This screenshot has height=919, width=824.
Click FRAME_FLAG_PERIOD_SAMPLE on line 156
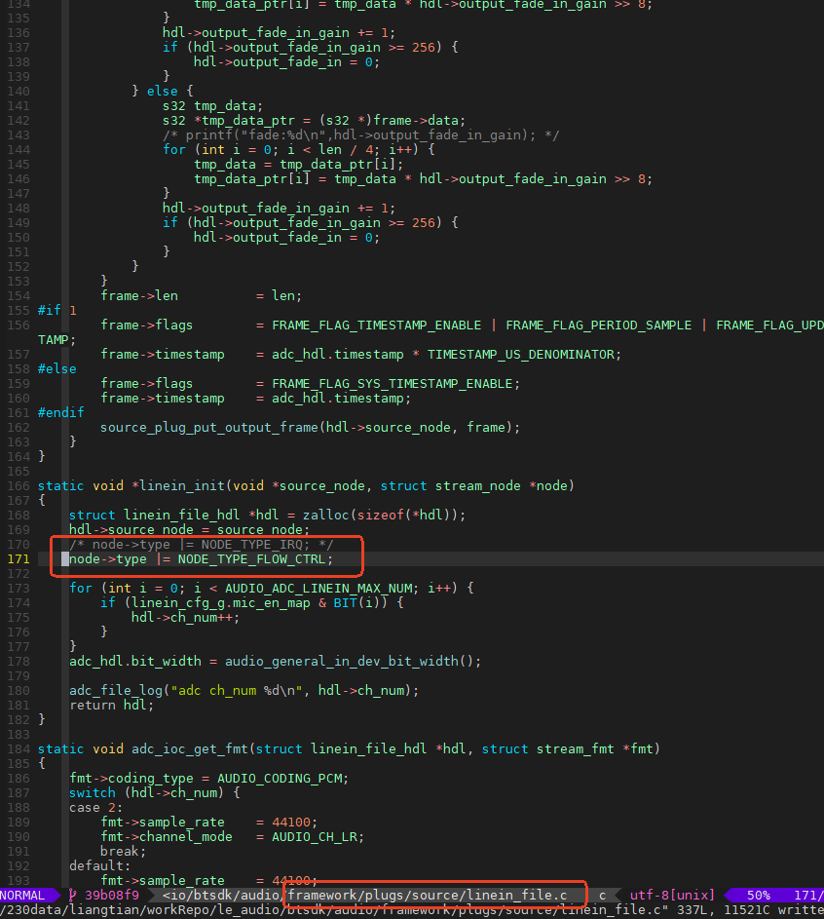coord(599,325)
